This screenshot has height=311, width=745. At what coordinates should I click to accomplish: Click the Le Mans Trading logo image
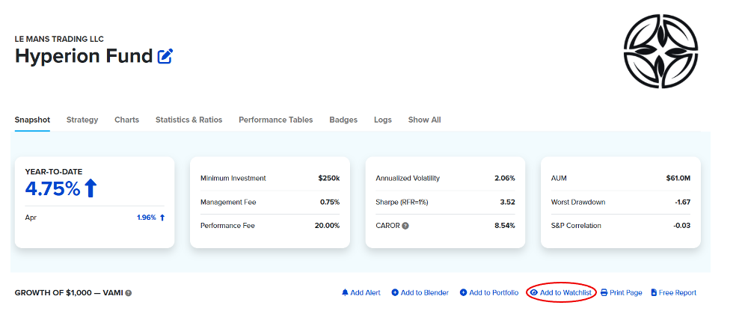pos(661,52)
